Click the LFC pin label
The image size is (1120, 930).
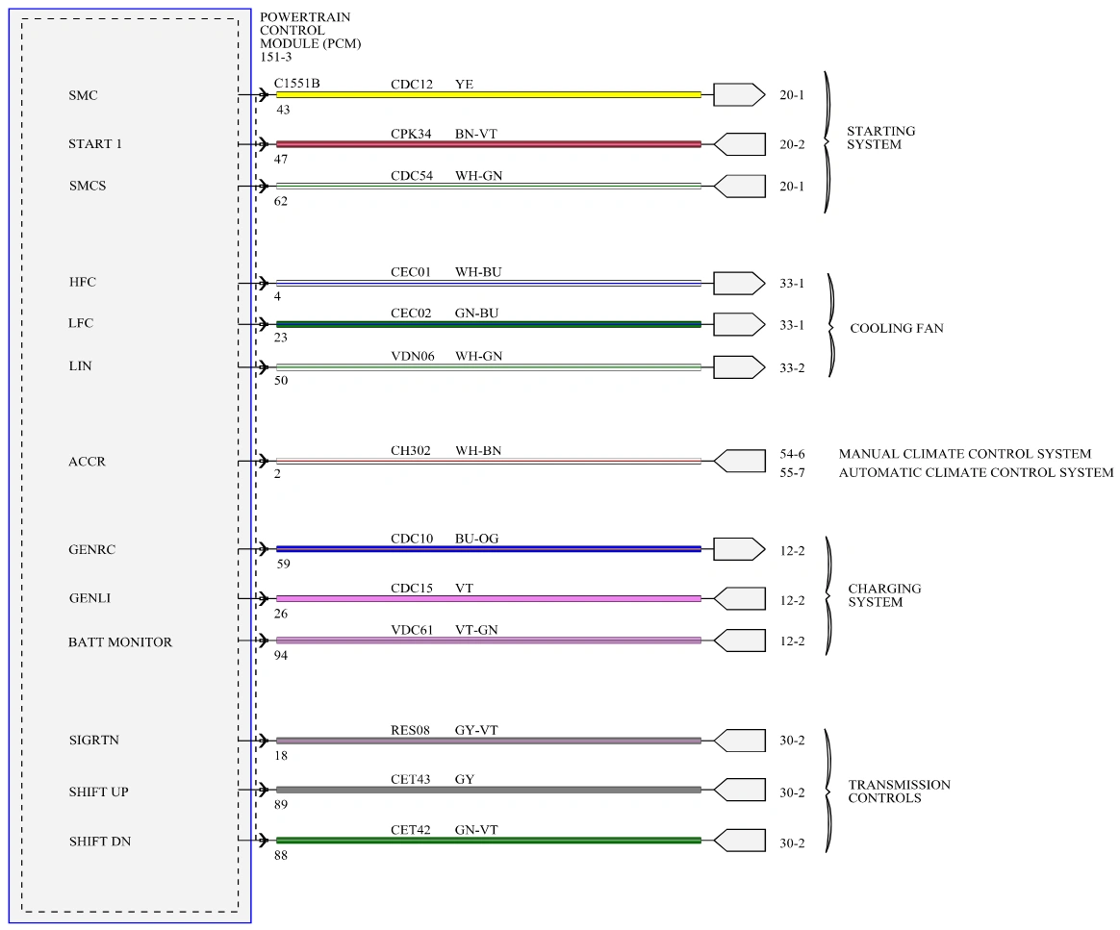(x=81, y=323)
